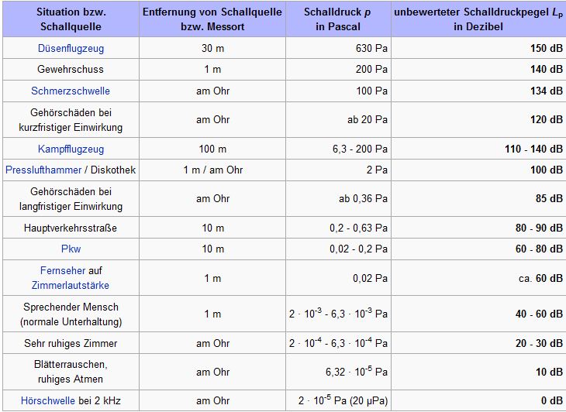Screen dimensions: 566x412
Task: Follow the Kampfflugzeug link
Action: point(71,149)
